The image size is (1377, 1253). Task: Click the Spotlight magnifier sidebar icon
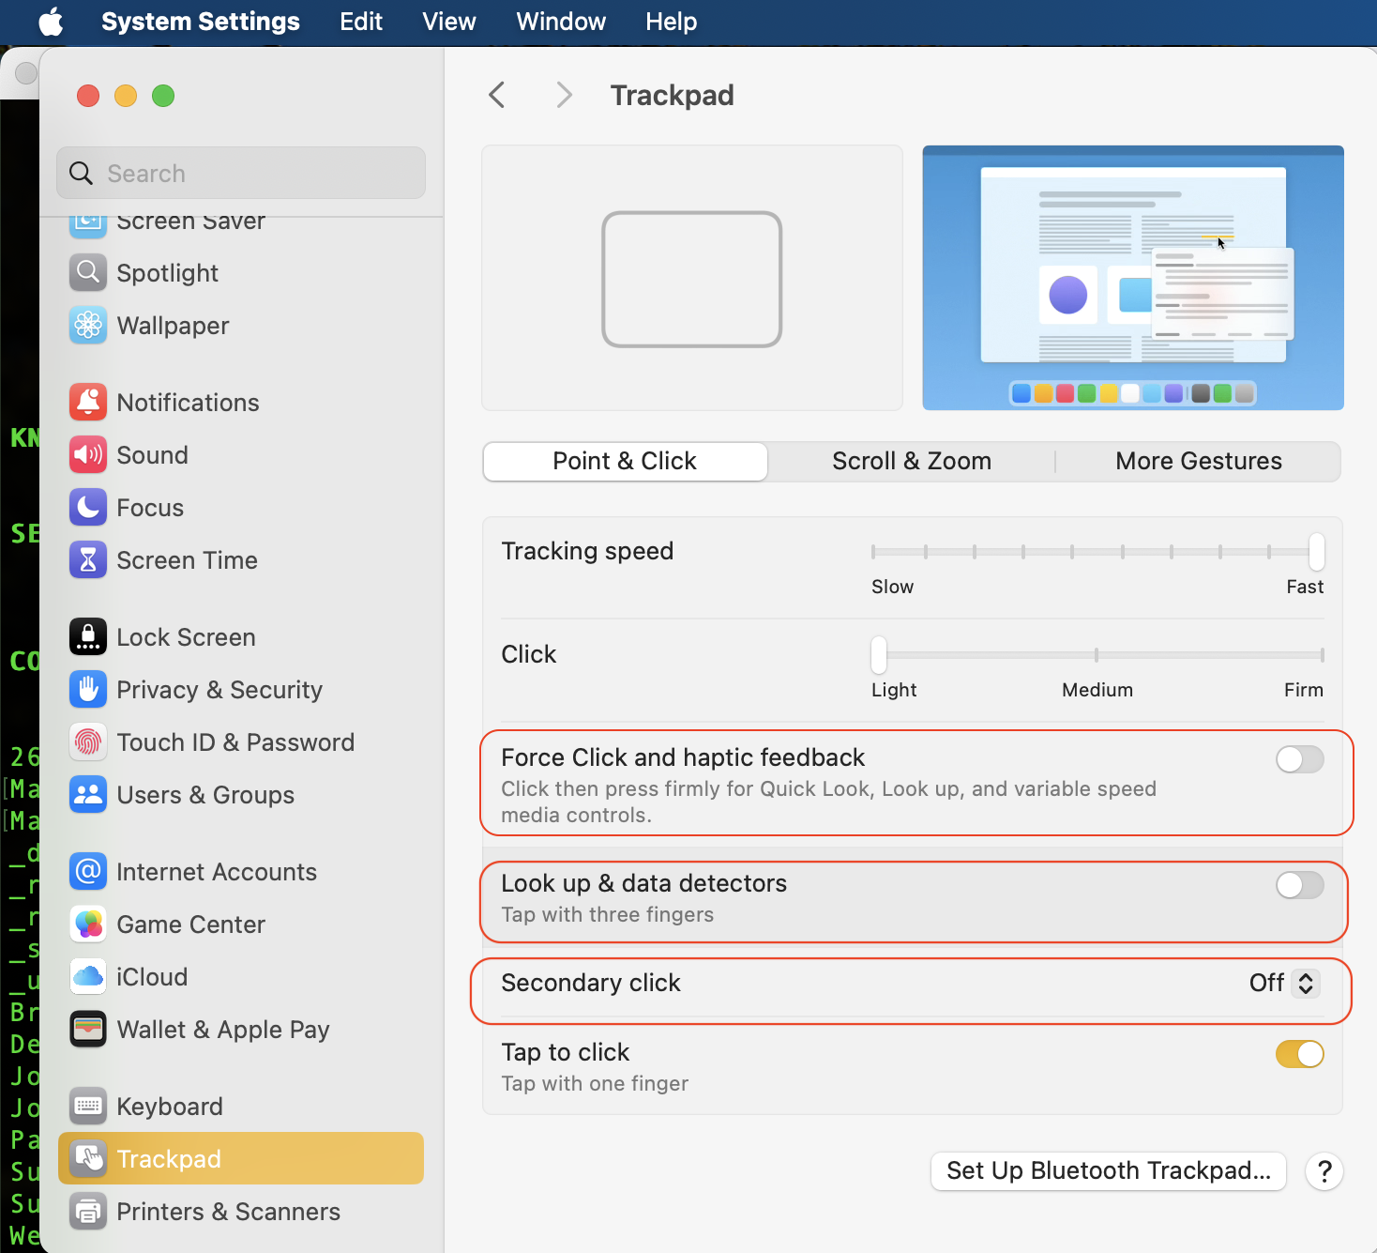[88, 273]
